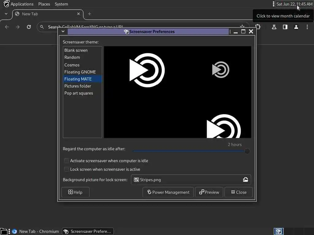314x235 pixels.
Task: Click the MATE foot logo icon
Action: (6, 4)
